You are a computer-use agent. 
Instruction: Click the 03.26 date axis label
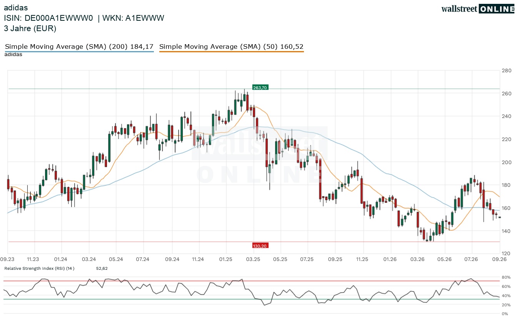pyautogui.click(x=418, y=259)
